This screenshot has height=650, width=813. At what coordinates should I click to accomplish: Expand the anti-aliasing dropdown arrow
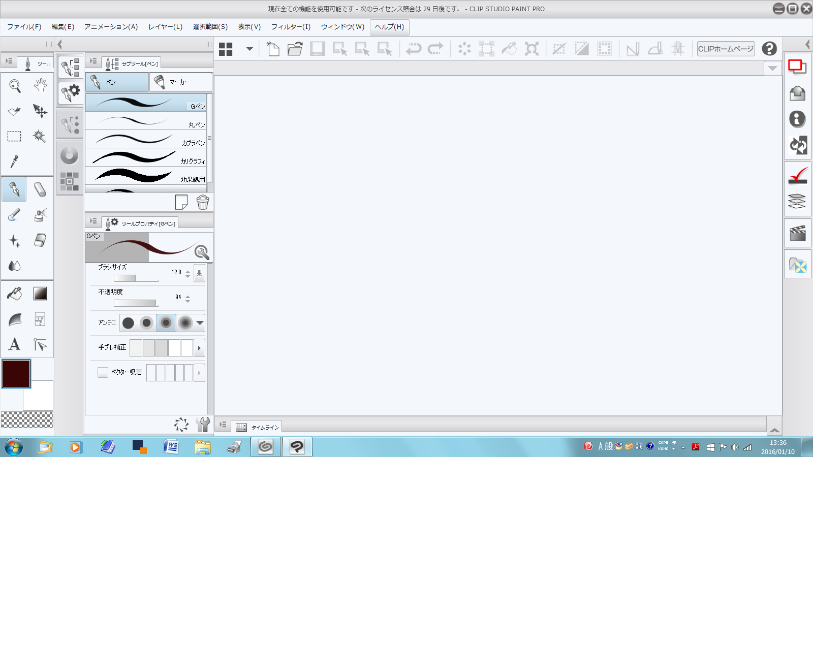(200, 322)
